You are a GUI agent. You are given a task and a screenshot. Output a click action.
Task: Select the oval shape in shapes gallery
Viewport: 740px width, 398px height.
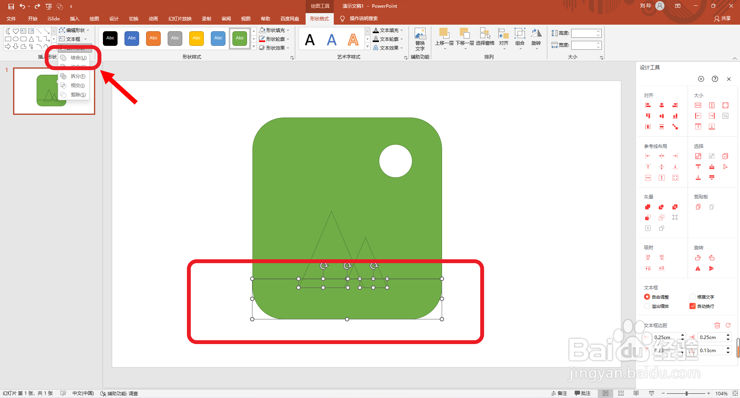click(16, 39)
